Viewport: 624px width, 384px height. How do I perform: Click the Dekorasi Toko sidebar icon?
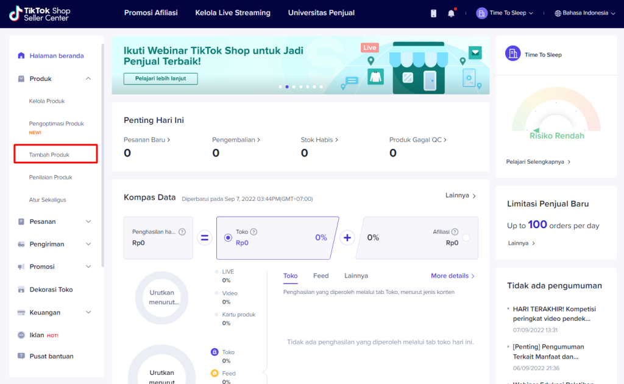point(21,290)
